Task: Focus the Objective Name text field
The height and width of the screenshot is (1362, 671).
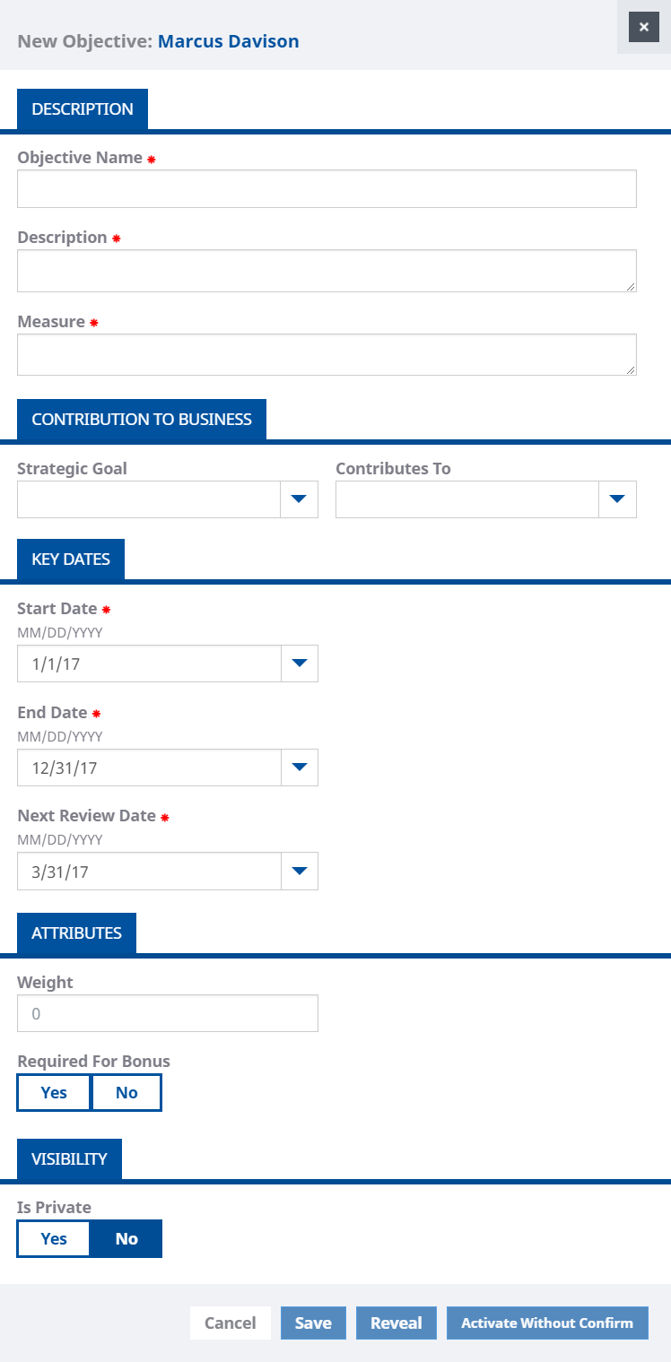Action: [327, 189]
